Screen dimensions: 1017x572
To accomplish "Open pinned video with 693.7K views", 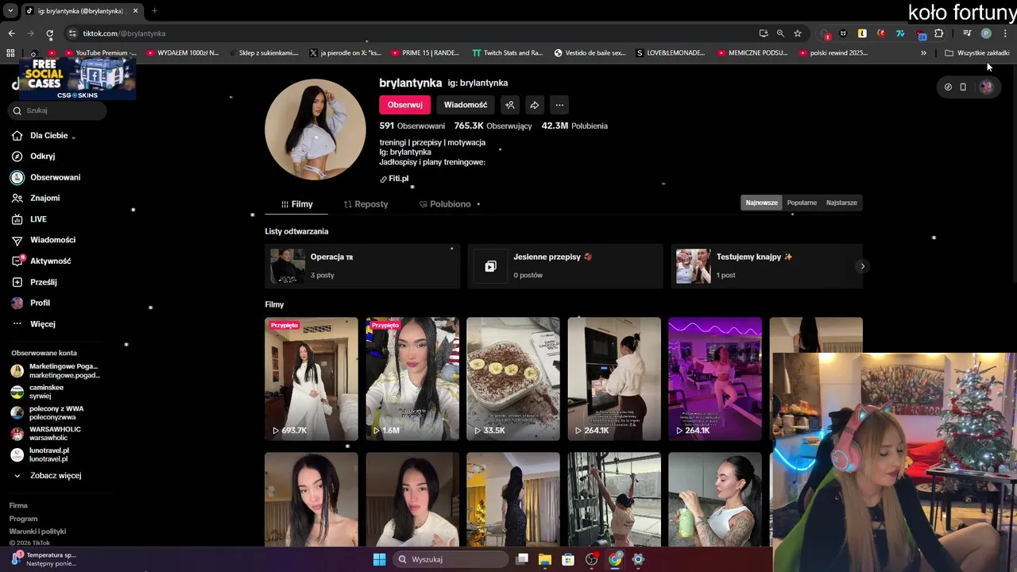I will pyautogui.click(x=311, y=379).
